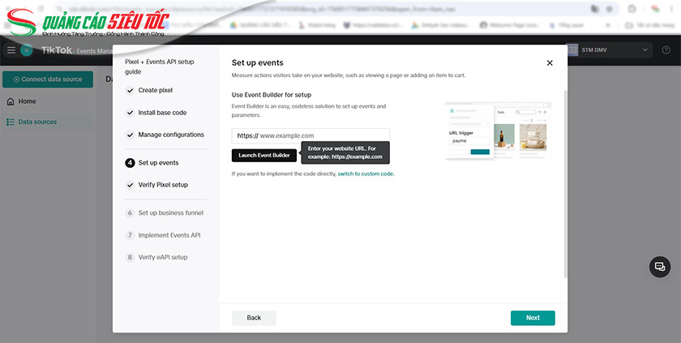Go to Home in sidebar

pos(47,101)
